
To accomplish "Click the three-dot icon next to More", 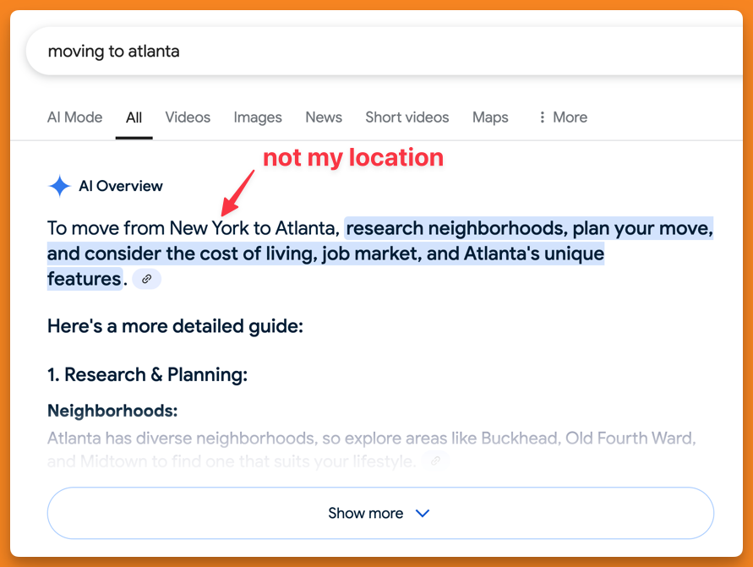I will (x=542, y=117).
